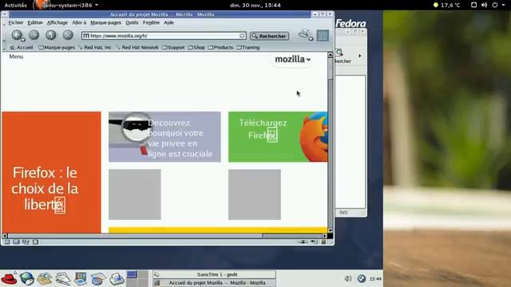Click the security lock icon in the status bar
511x287 pixels.
point(323,242)
